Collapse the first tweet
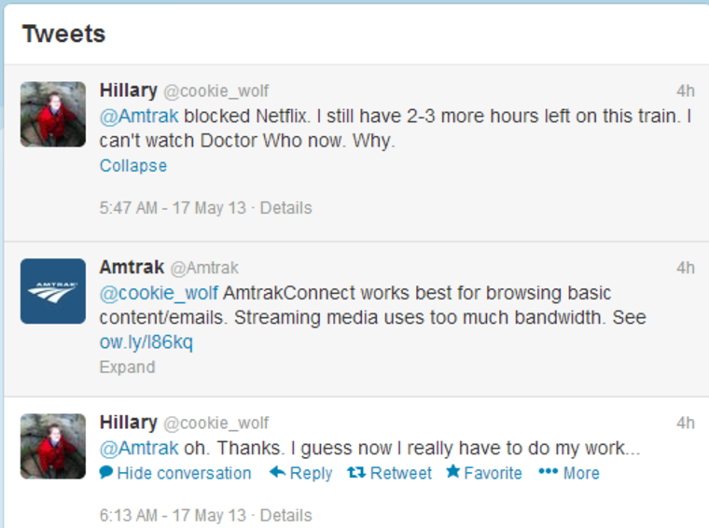709x528 pixels. (132, 166)
